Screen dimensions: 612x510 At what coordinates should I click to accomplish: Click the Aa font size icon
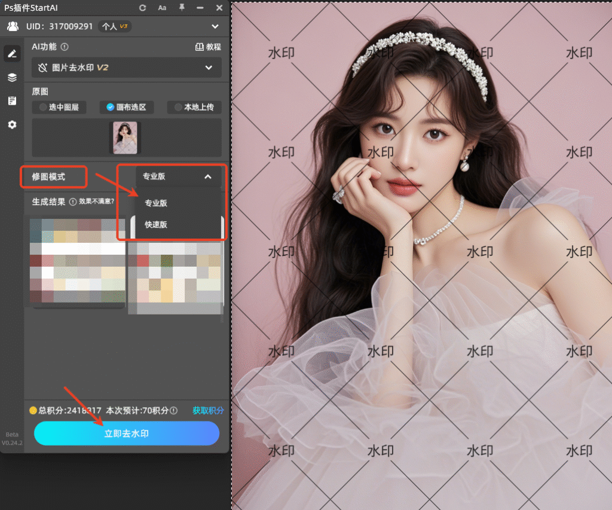162,8
